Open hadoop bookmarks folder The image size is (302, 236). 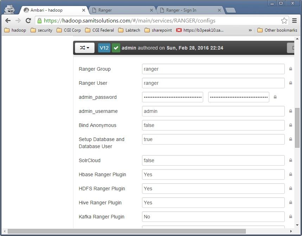click(15, 30)
